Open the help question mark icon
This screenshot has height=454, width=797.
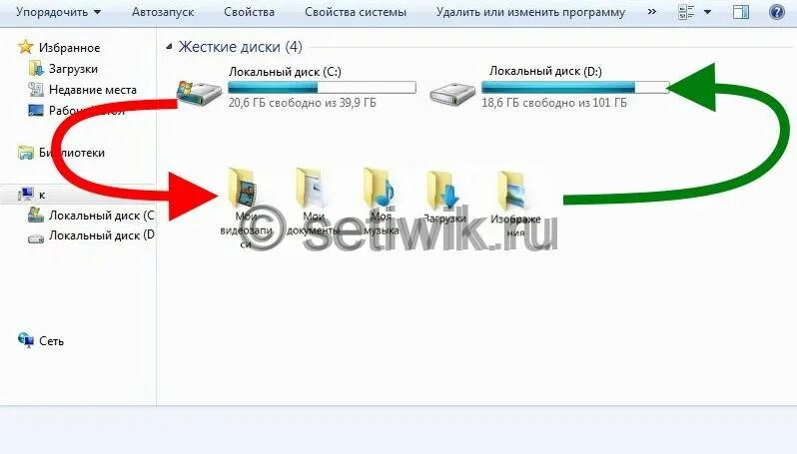(x=777, y=12)
